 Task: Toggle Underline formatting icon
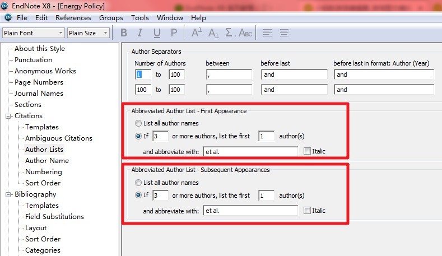tap(157, 33)
